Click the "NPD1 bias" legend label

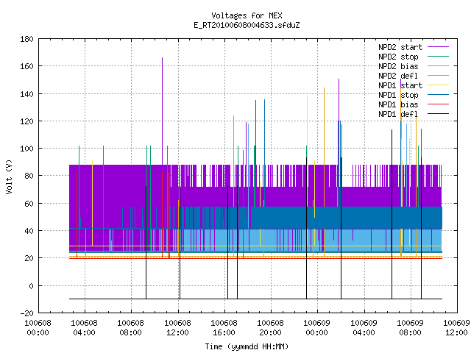398,104
